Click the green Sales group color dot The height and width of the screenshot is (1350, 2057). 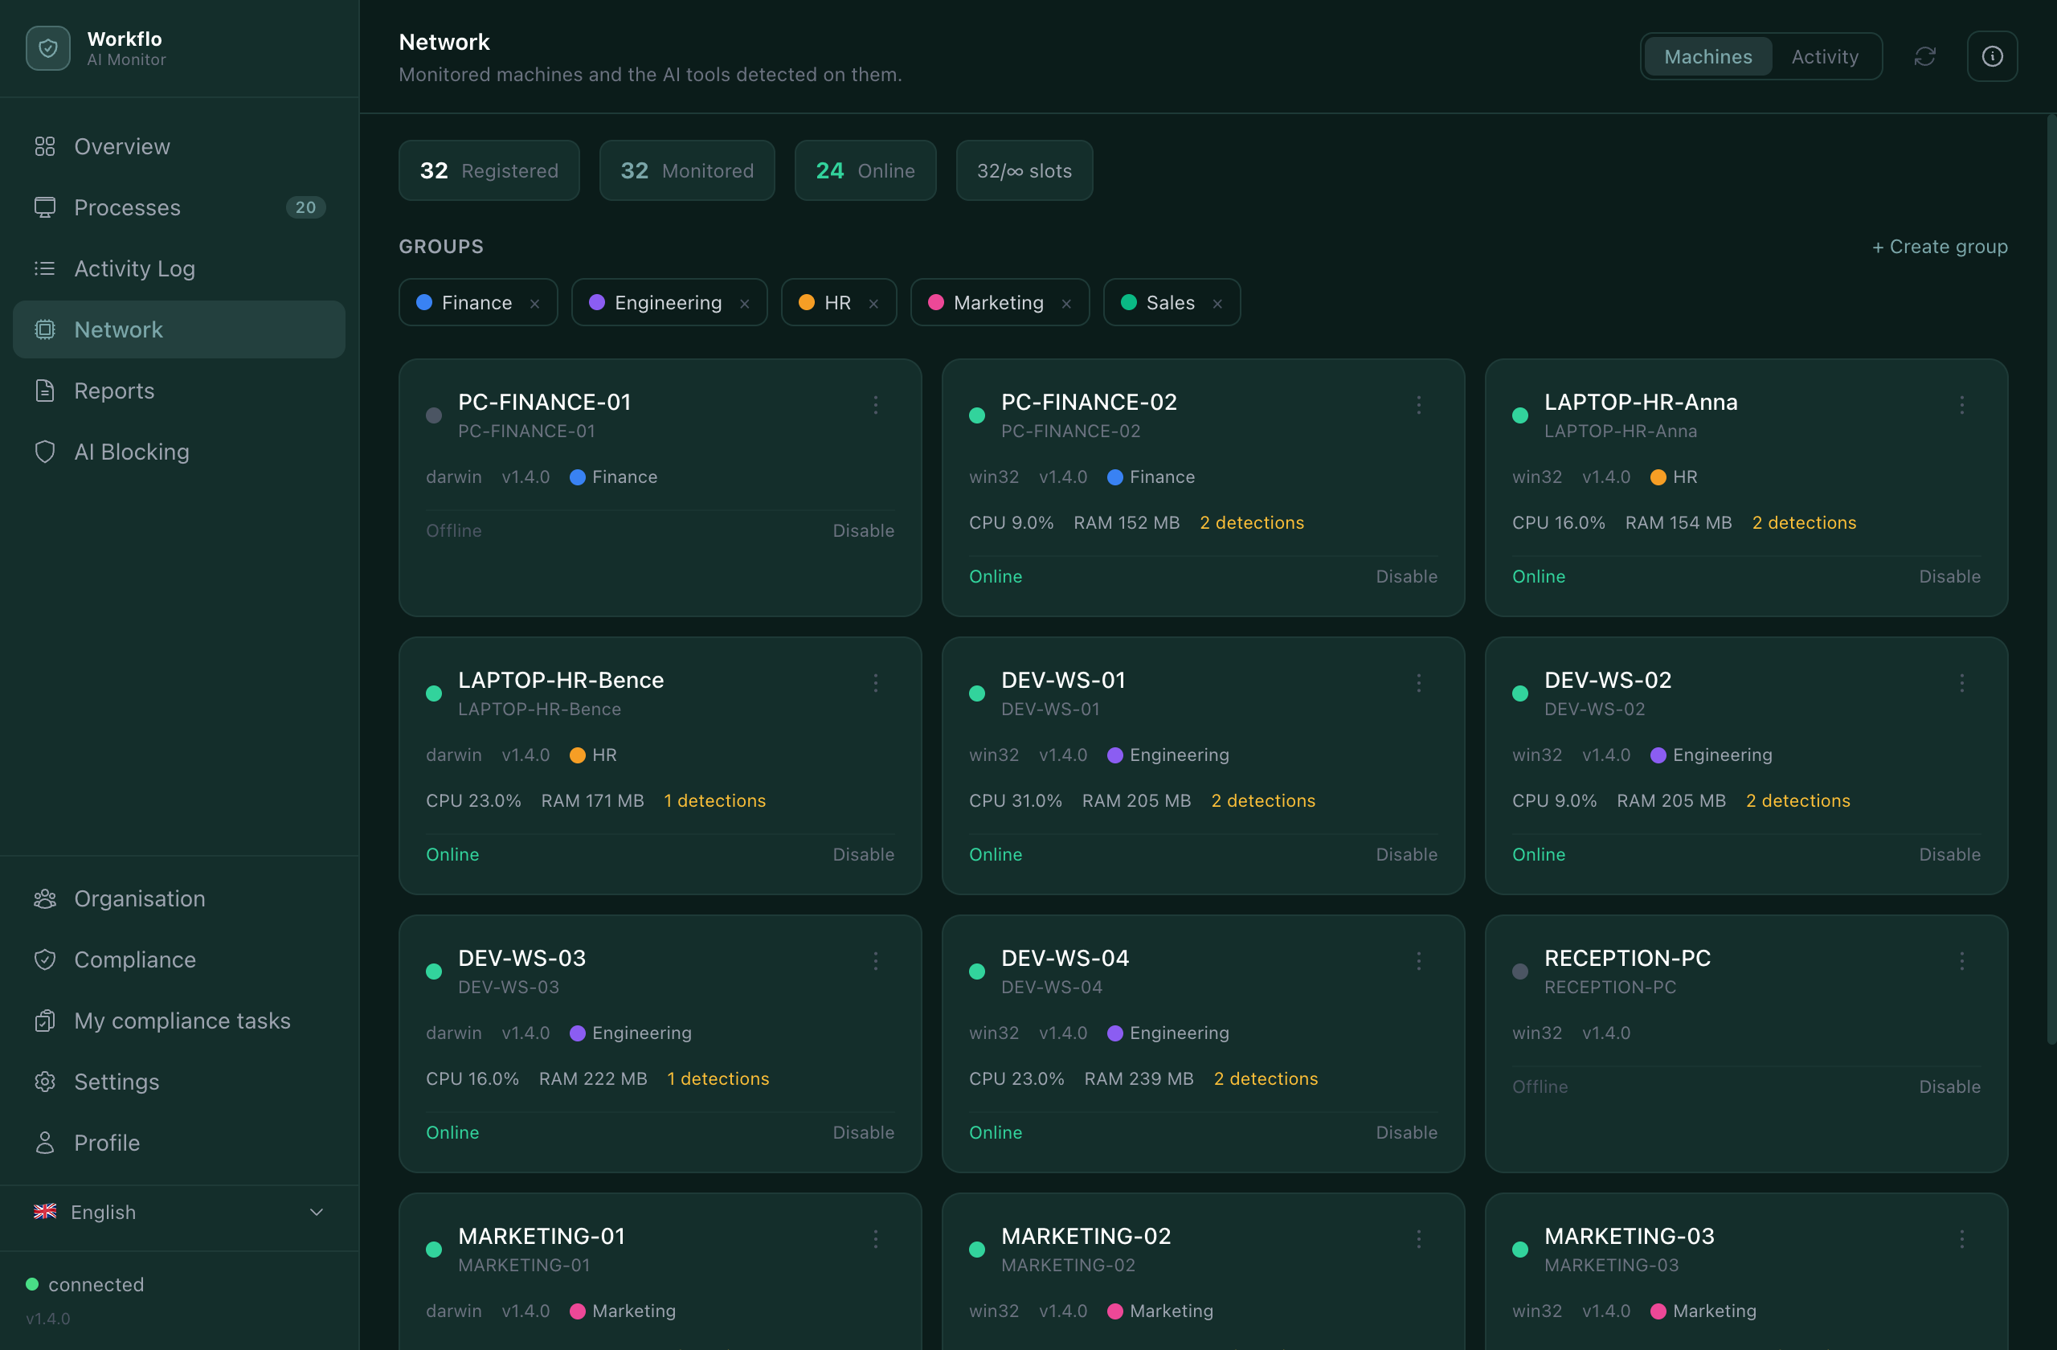[x=1129, y=302]
